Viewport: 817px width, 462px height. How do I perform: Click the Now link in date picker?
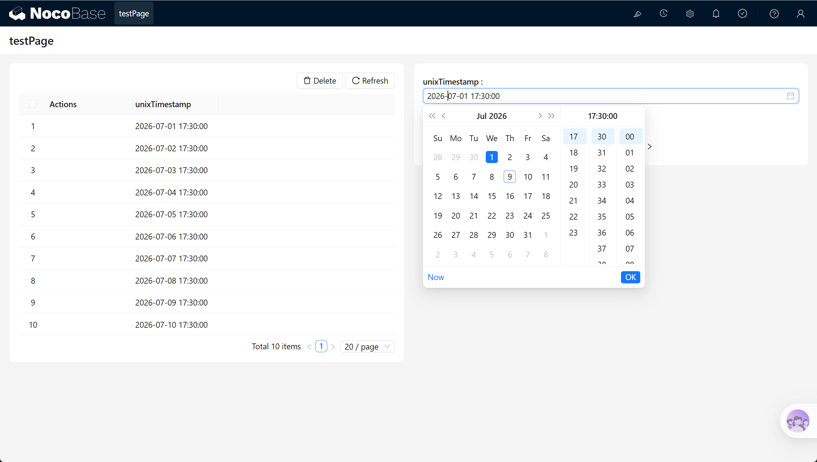point(436,277)
